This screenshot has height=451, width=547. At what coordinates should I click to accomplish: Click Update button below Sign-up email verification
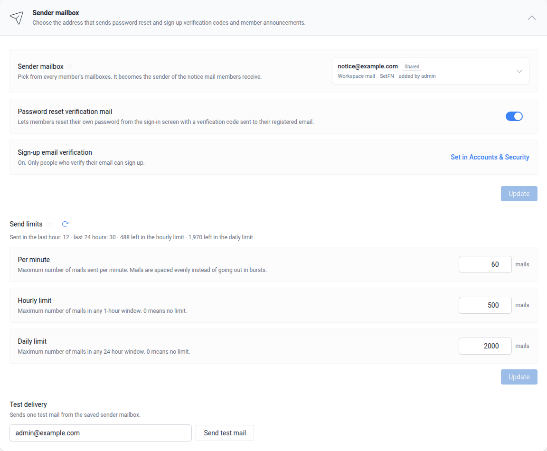click(519, 194)
